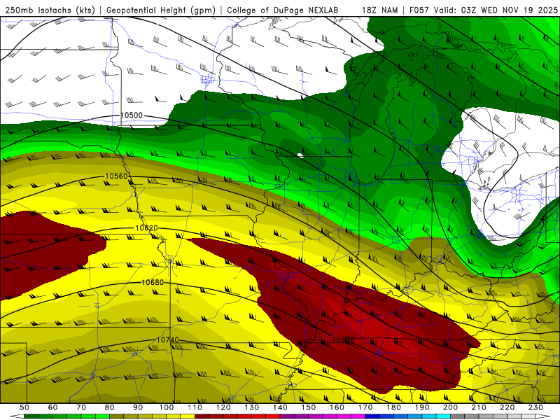Click the 10680 label inside the red jet core

tap(343, 339)
